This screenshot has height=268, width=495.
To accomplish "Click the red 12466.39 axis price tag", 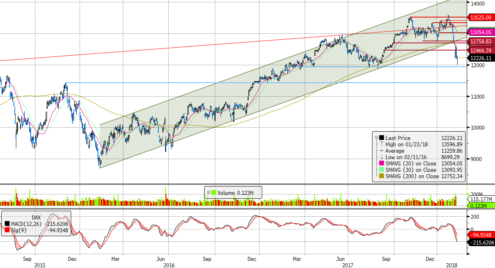I will (481, 50).
